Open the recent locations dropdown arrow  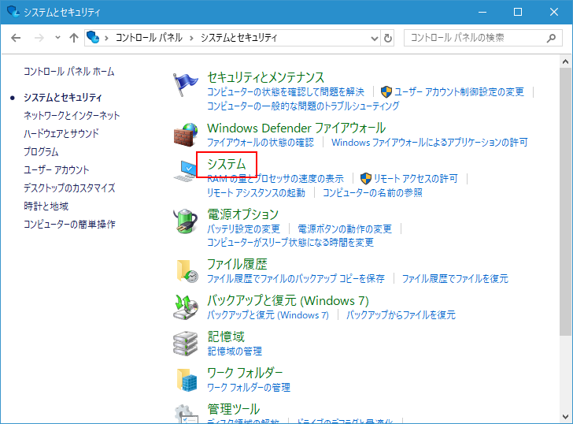click(x=57, y=37)
